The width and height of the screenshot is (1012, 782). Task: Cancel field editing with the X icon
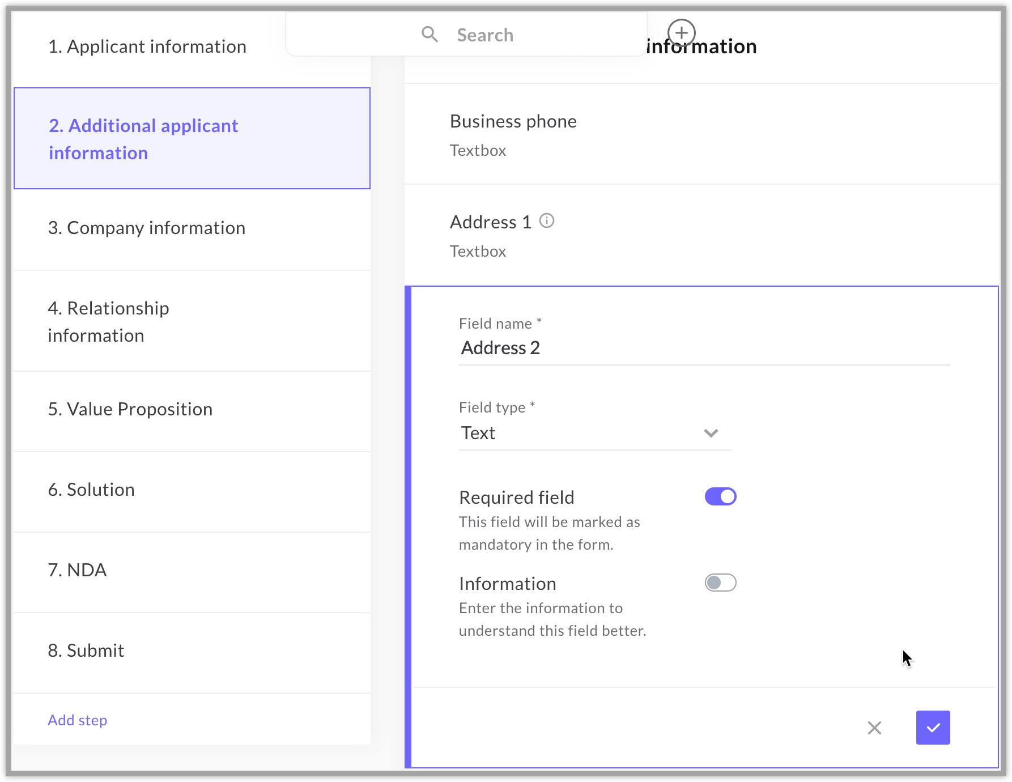(874, 728)
